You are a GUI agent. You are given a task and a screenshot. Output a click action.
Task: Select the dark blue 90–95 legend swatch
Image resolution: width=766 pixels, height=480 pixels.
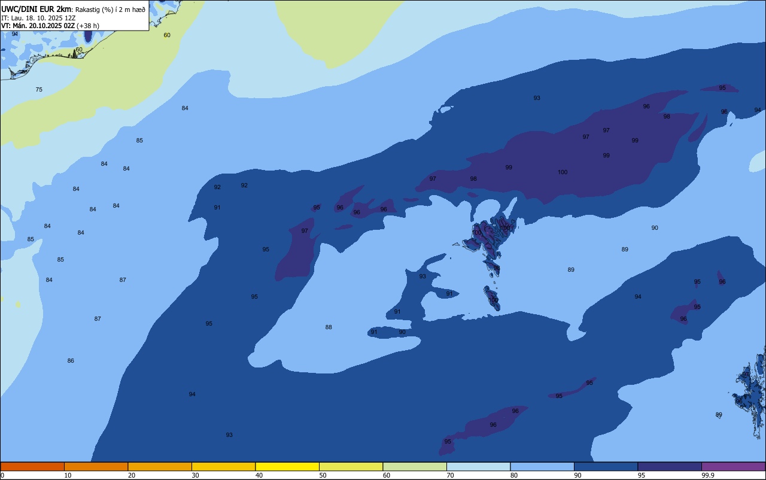pos(606,466)
